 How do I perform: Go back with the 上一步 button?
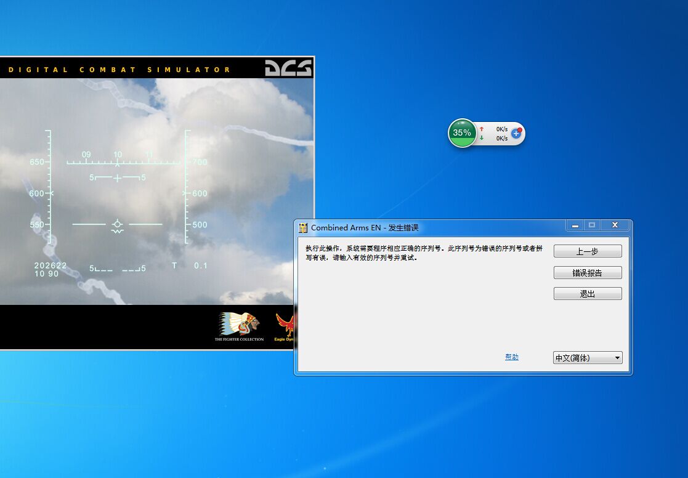click(x=587, y=251)
